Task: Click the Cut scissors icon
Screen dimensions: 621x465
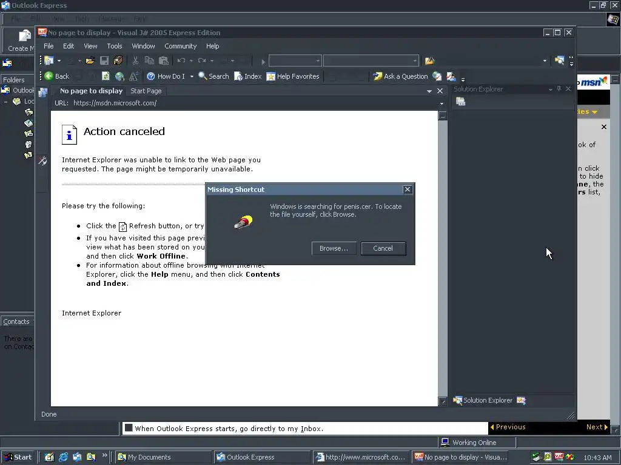Action: coord(135,61)
